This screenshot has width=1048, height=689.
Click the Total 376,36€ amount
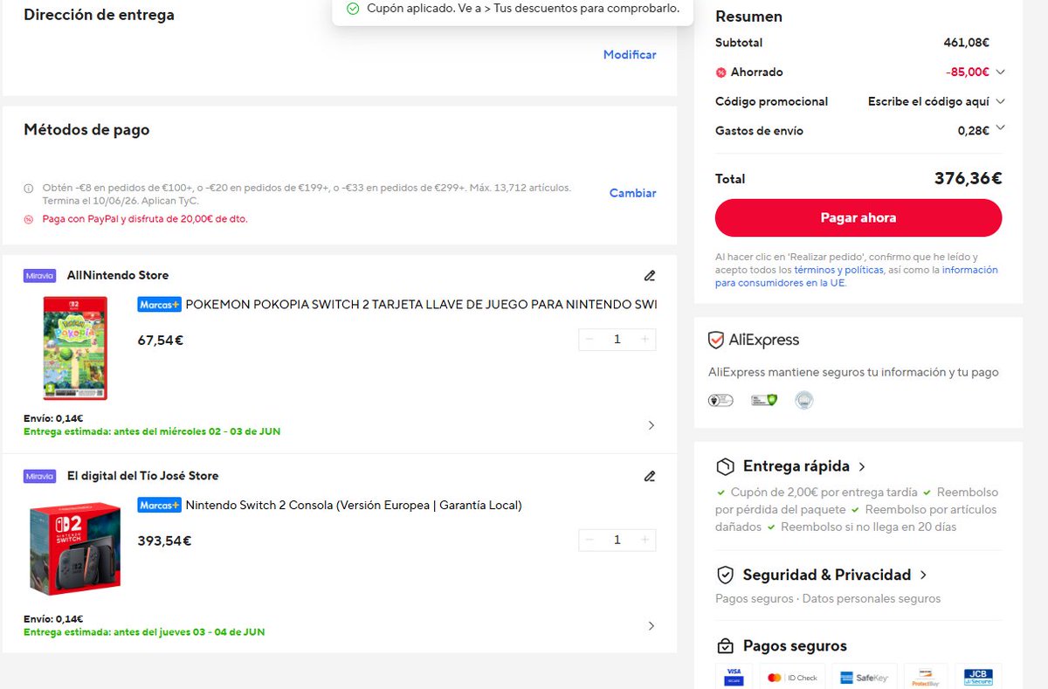(968, 179)
